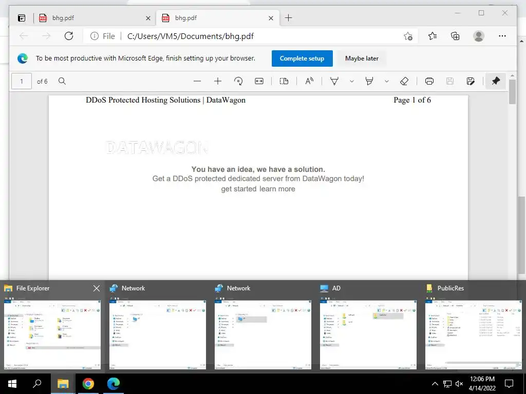Expand Draw pen options dropdown
This screenshot has height=394, width=526.
click(x=351, y=81)
